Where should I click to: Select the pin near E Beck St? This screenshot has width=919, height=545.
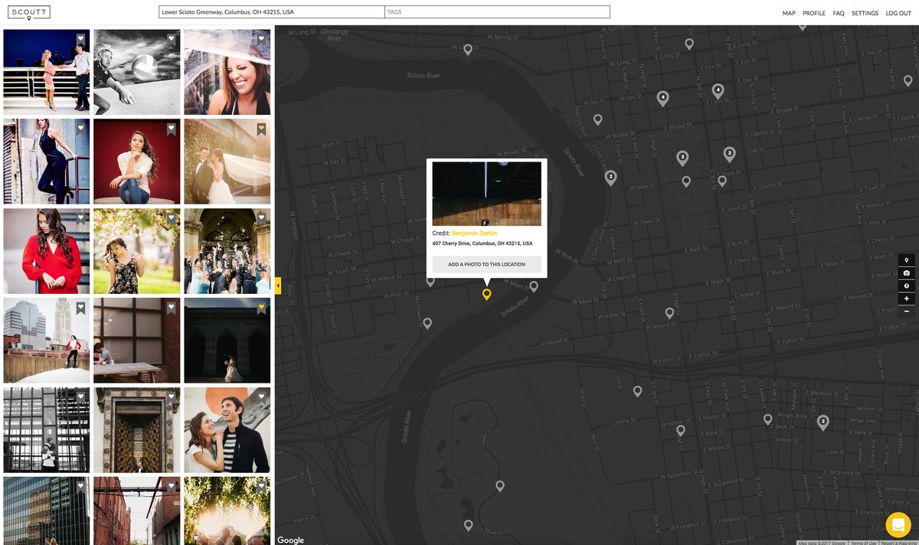(x=767, y=419)
